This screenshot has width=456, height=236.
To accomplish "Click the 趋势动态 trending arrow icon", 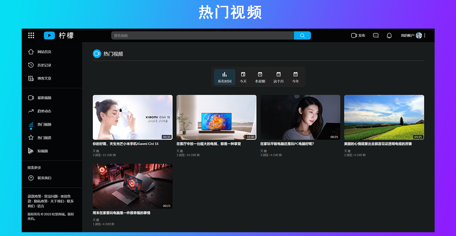I will (31, 111).
